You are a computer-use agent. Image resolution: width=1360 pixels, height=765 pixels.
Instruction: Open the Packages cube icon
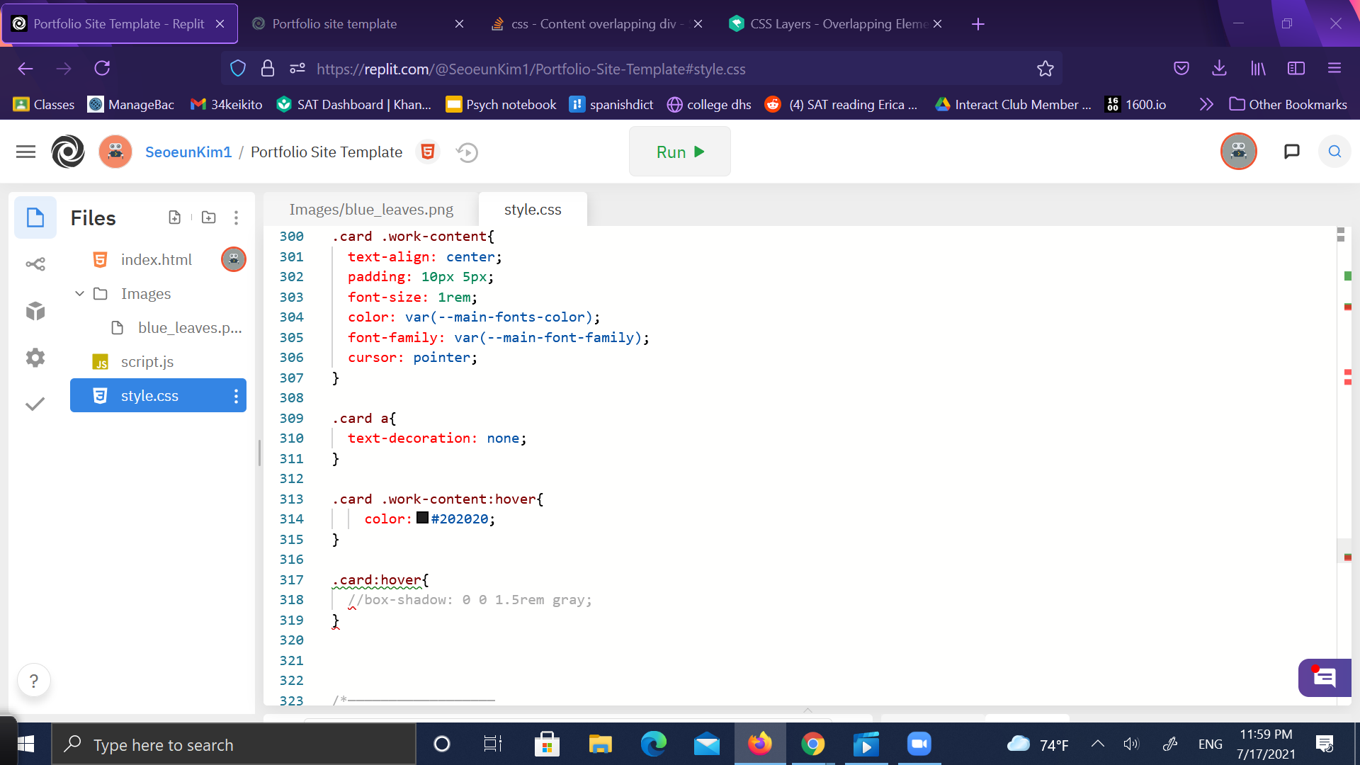(35, 311)
